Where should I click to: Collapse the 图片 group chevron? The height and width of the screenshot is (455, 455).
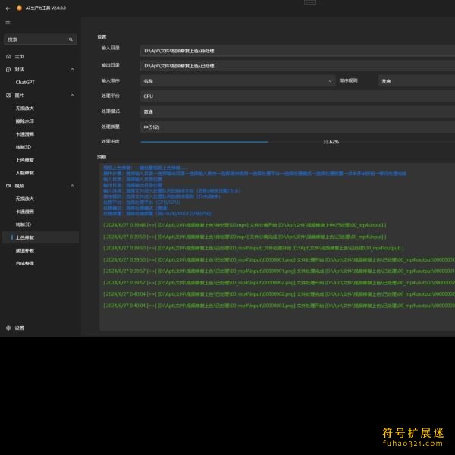(x=72, y=96)
